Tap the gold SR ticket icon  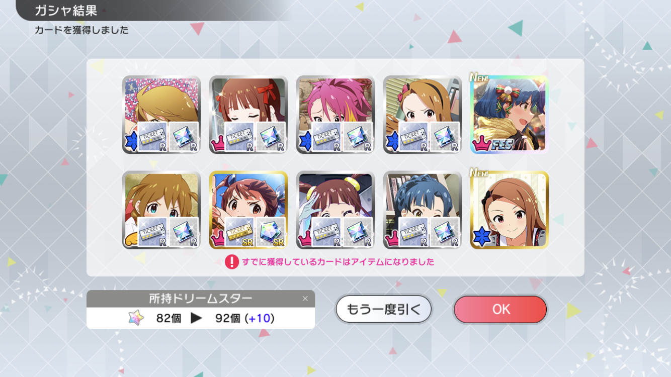tap(239, 232)
